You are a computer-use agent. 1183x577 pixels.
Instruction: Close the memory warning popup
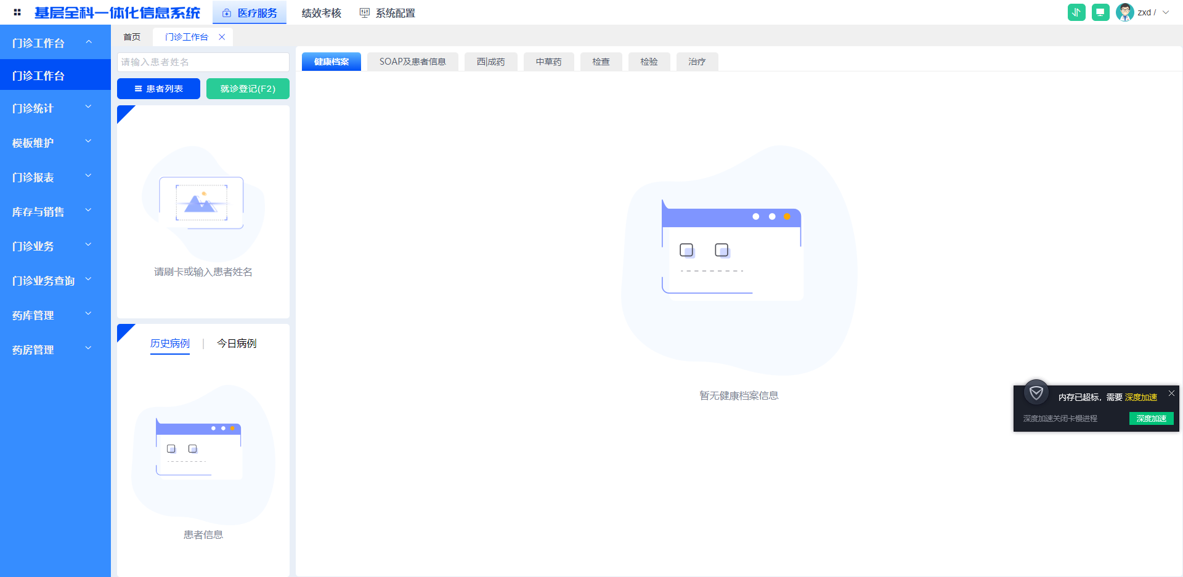coord(1171,393)
